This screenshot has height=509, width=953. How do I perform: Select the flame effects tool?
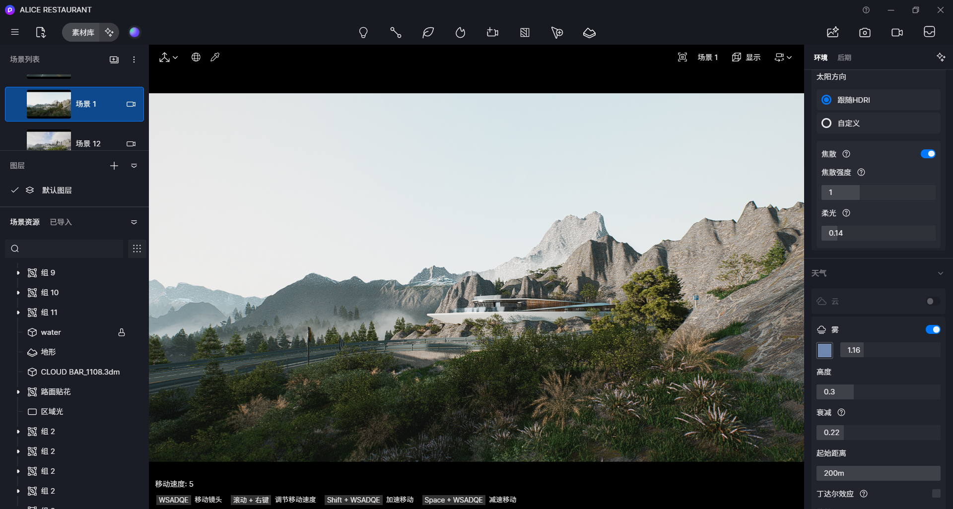pyautogui.click(x=460, y=33)
